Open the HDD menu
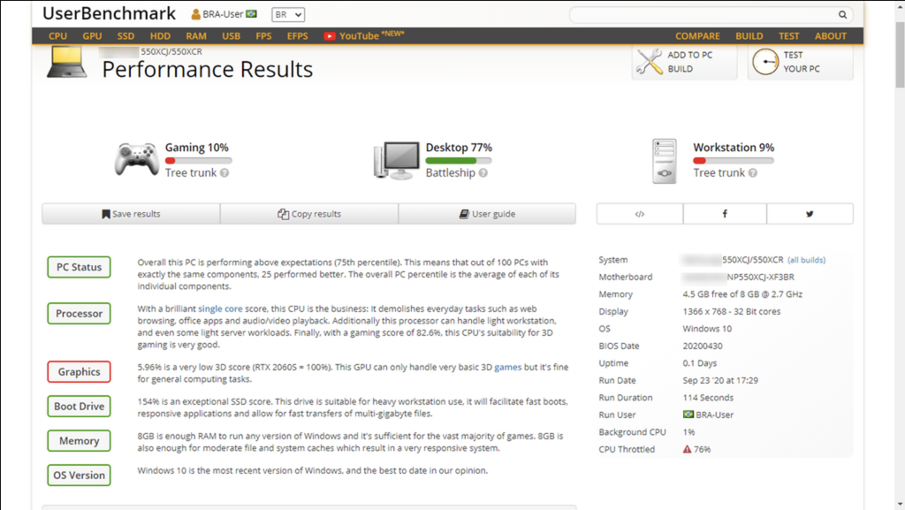This screenshot has height=510, width=905. (160, 35)
